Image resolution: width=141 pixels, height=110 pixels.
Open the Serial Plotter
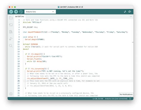125,12
